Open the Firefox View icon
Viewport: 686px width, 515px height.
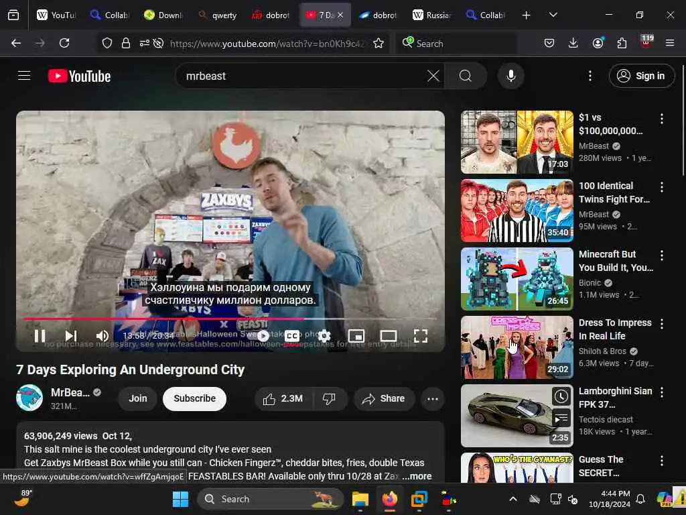point(13,15)
